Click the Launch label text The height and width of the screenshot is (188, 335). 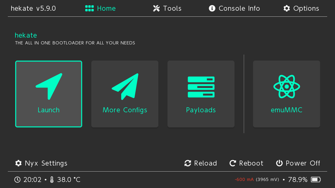(x=49, y=110)
